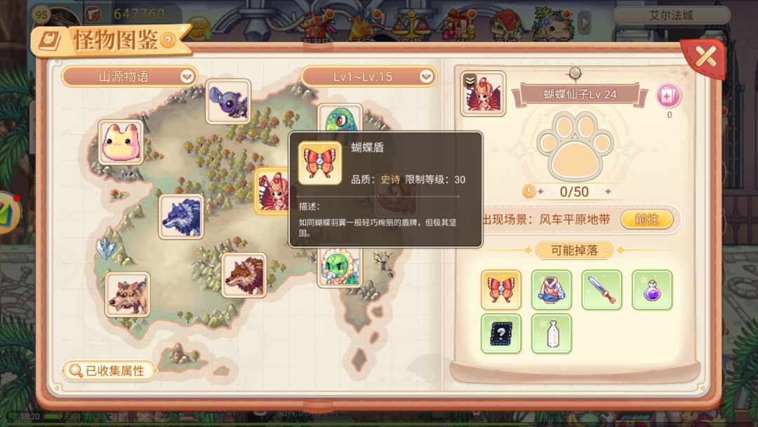Click the purple potion drop item
Image resolution: width=758 pixels, height=427 pixels.
(651, 289)
